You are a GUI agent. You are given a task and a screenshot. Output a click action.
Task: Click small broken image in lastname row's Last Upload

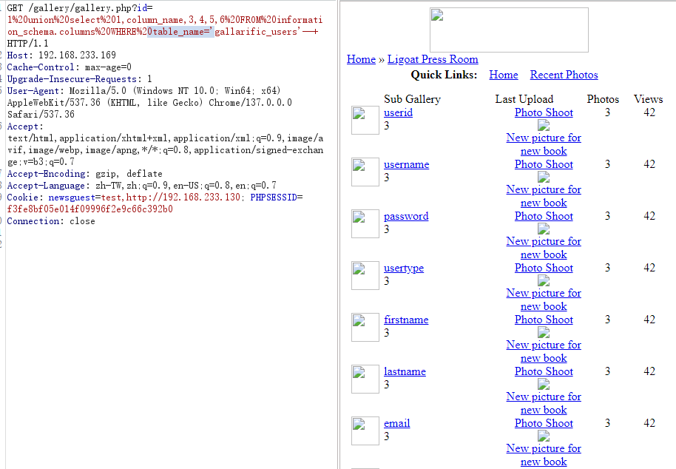coord(543,384)
